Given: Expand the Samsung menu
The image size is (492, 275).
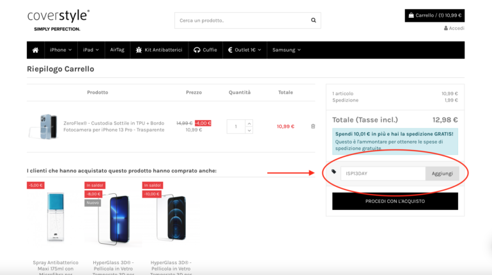Looking at the screenshot, I should pos(286,50).
